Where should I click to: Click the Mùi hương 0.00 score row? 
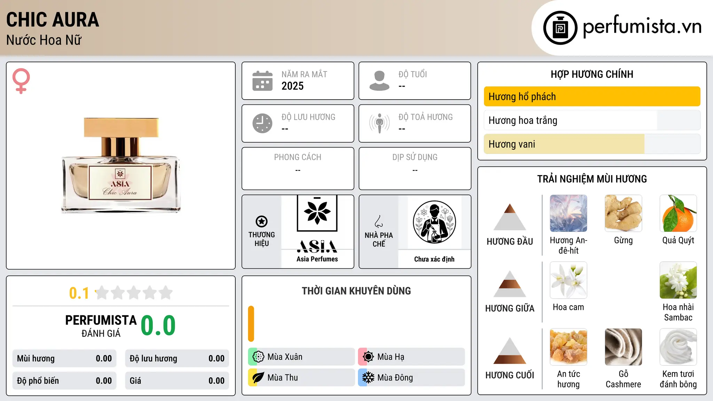[x=64, y=359]
